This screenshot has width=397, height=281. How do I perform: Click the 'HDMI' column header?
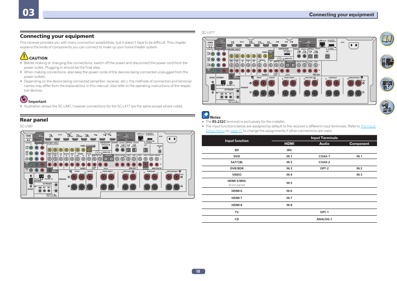tap(289, 144)
